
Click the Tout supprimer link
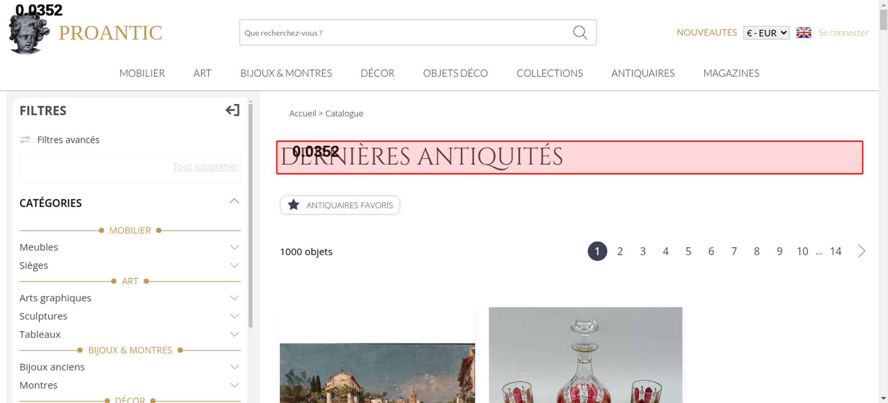205,166
